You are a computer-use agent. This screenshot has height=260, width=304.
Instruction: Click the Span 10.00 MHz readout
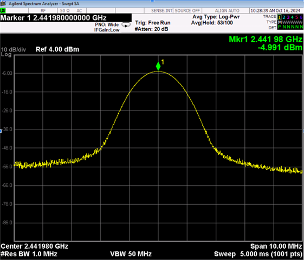pyautogui.click(x=276, y=246)
